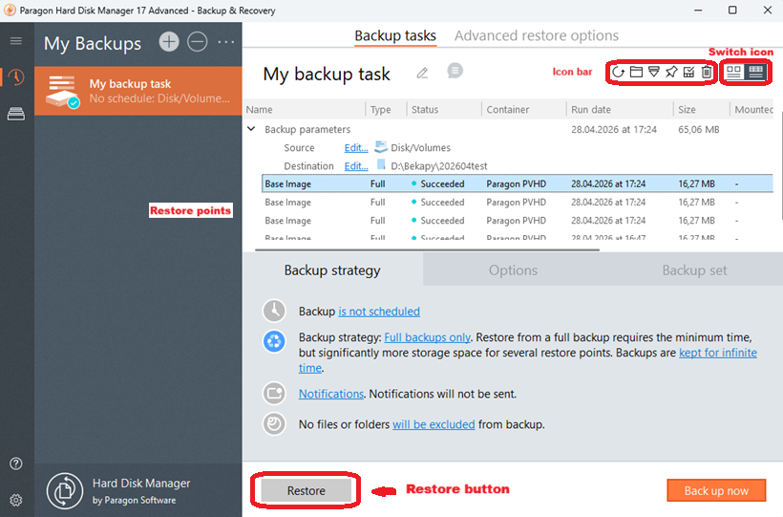Click the horizontal scrollbar under the table
Viewport: 783px width, 517px height.
[427, 249]
